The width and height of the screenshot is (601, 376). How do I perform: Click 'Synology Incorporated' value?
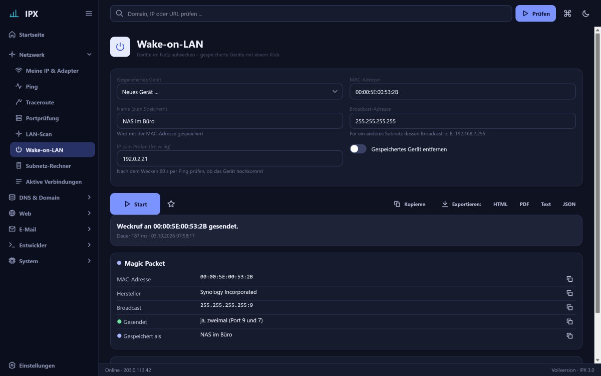pyautogui.click(x=228, y=292)
